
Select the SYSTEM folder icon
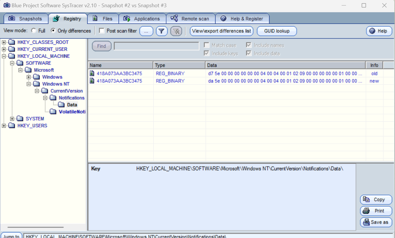click(20, 119)
